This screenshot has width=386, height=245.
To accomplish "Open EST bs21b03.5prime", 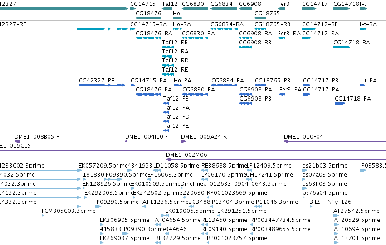I will [x=325, y=166].
